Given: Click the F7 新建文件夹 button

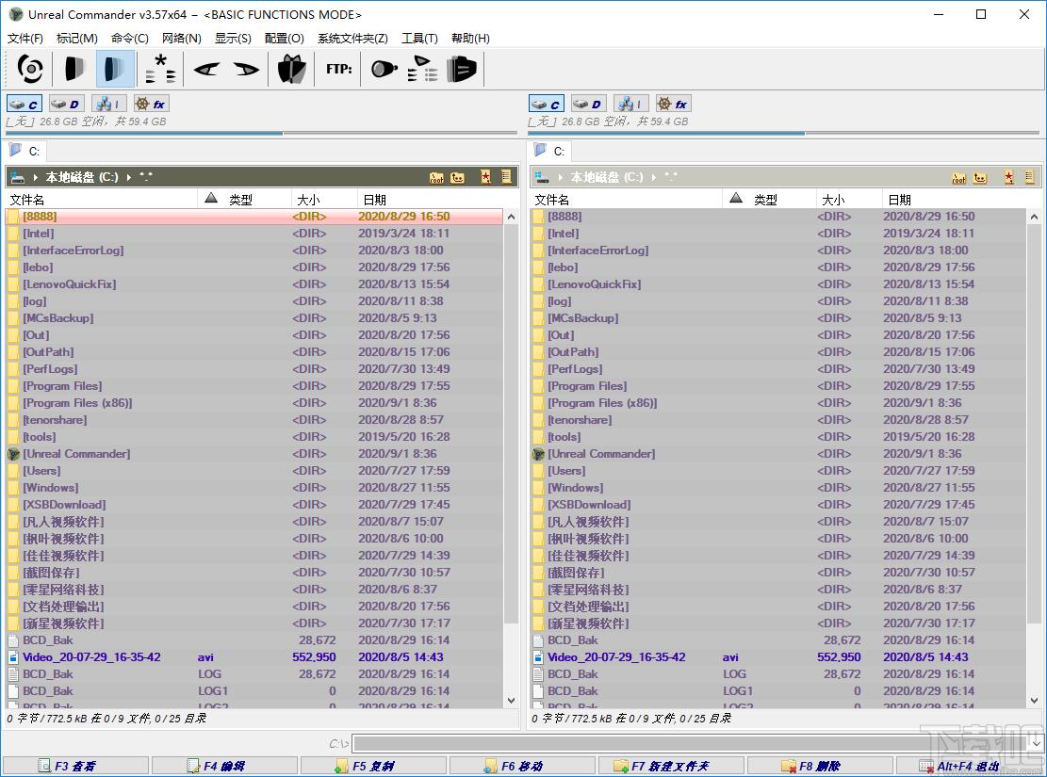Looking at the screenshot, I should pyautogui.click(x=671, y=766).
